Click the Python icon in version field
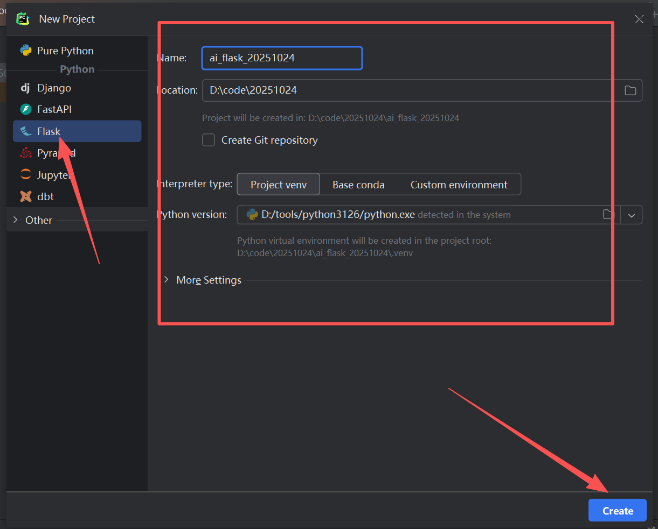Image resolution: width=658 pixels, height=529 pixels. pos(252,215)
